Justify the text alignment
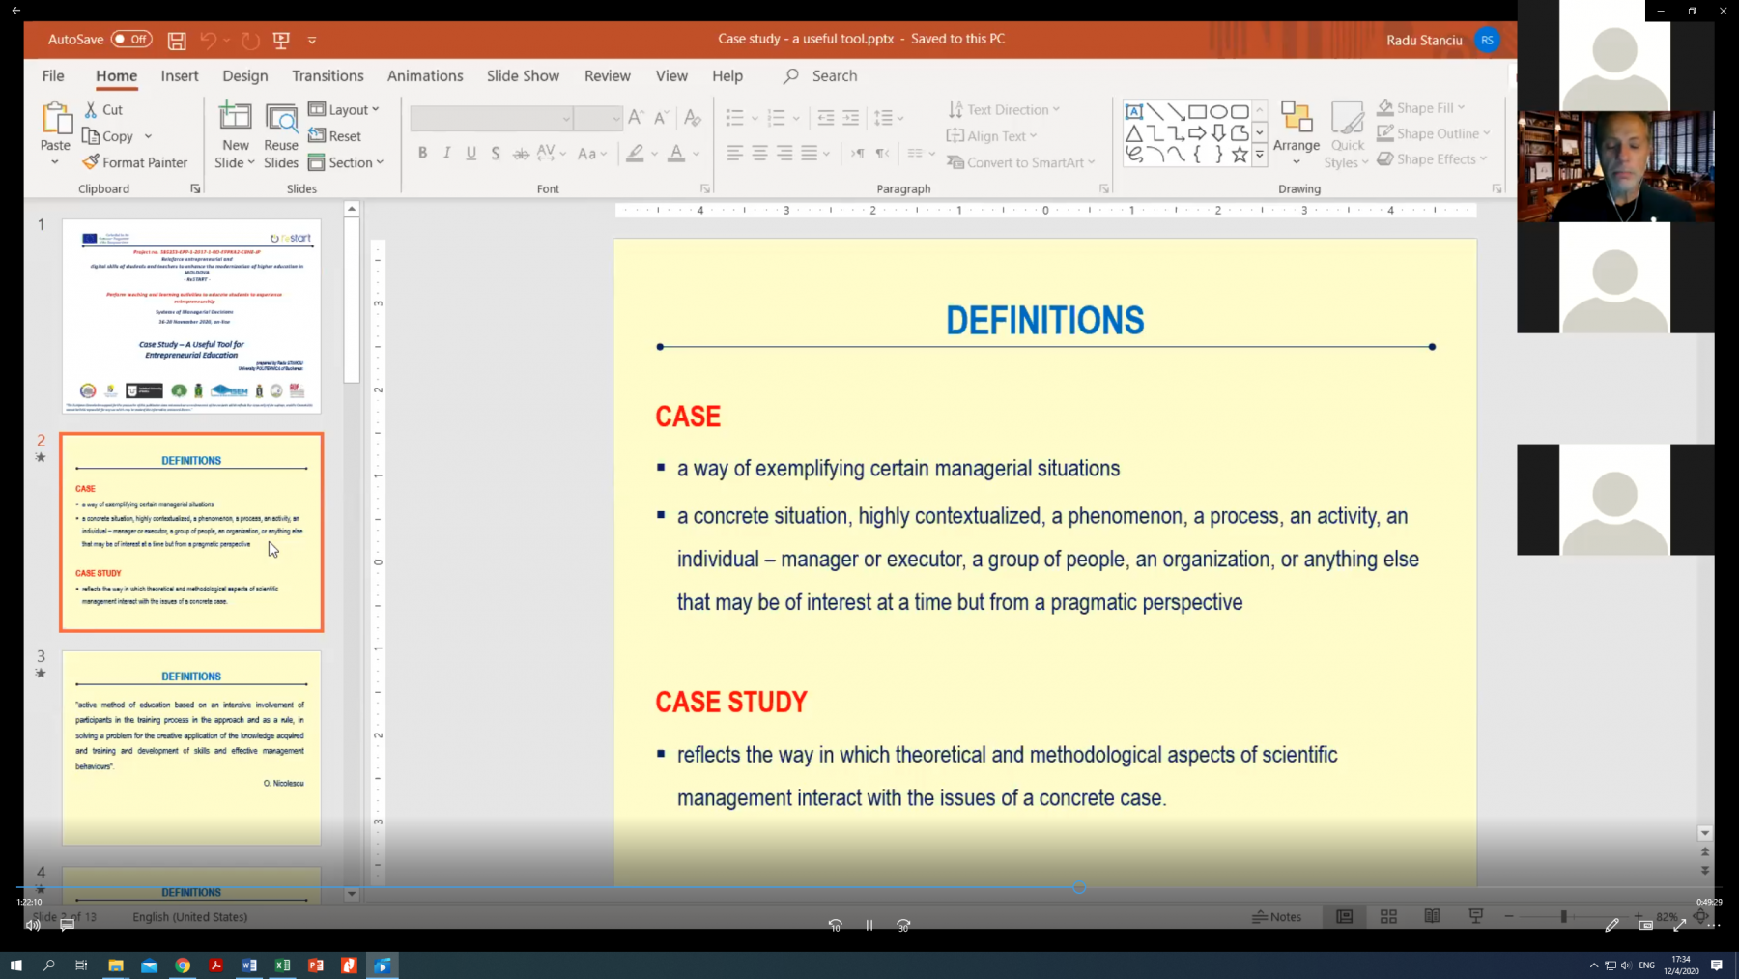This screenshot has width=1739, height=979. pyautogui.click(x=810, y=153)
